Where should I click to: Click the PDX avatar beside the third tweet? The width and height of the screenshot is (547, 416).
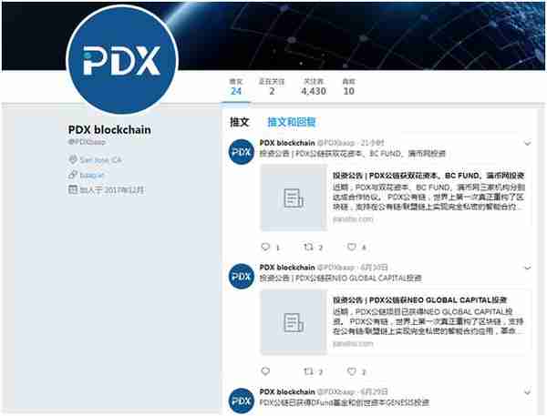(x=241, y=401)
